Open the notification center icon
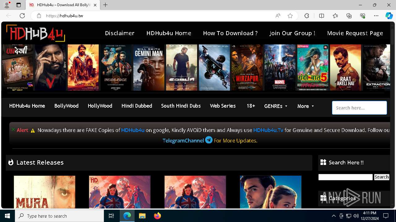The width and height of the screenshot is (396, 222). coord(386,216)
